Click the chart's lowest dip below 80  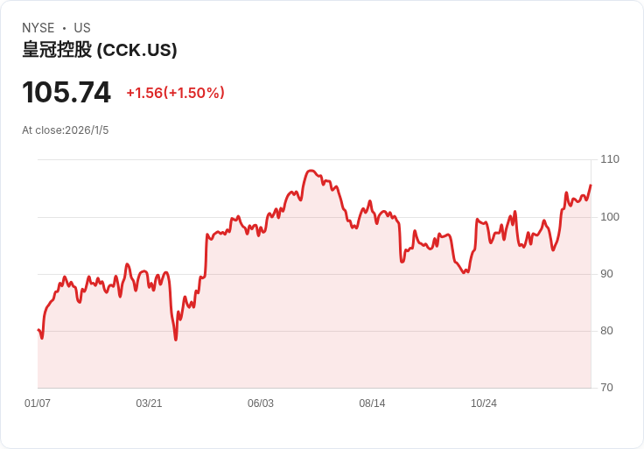[x=176, y=340]
